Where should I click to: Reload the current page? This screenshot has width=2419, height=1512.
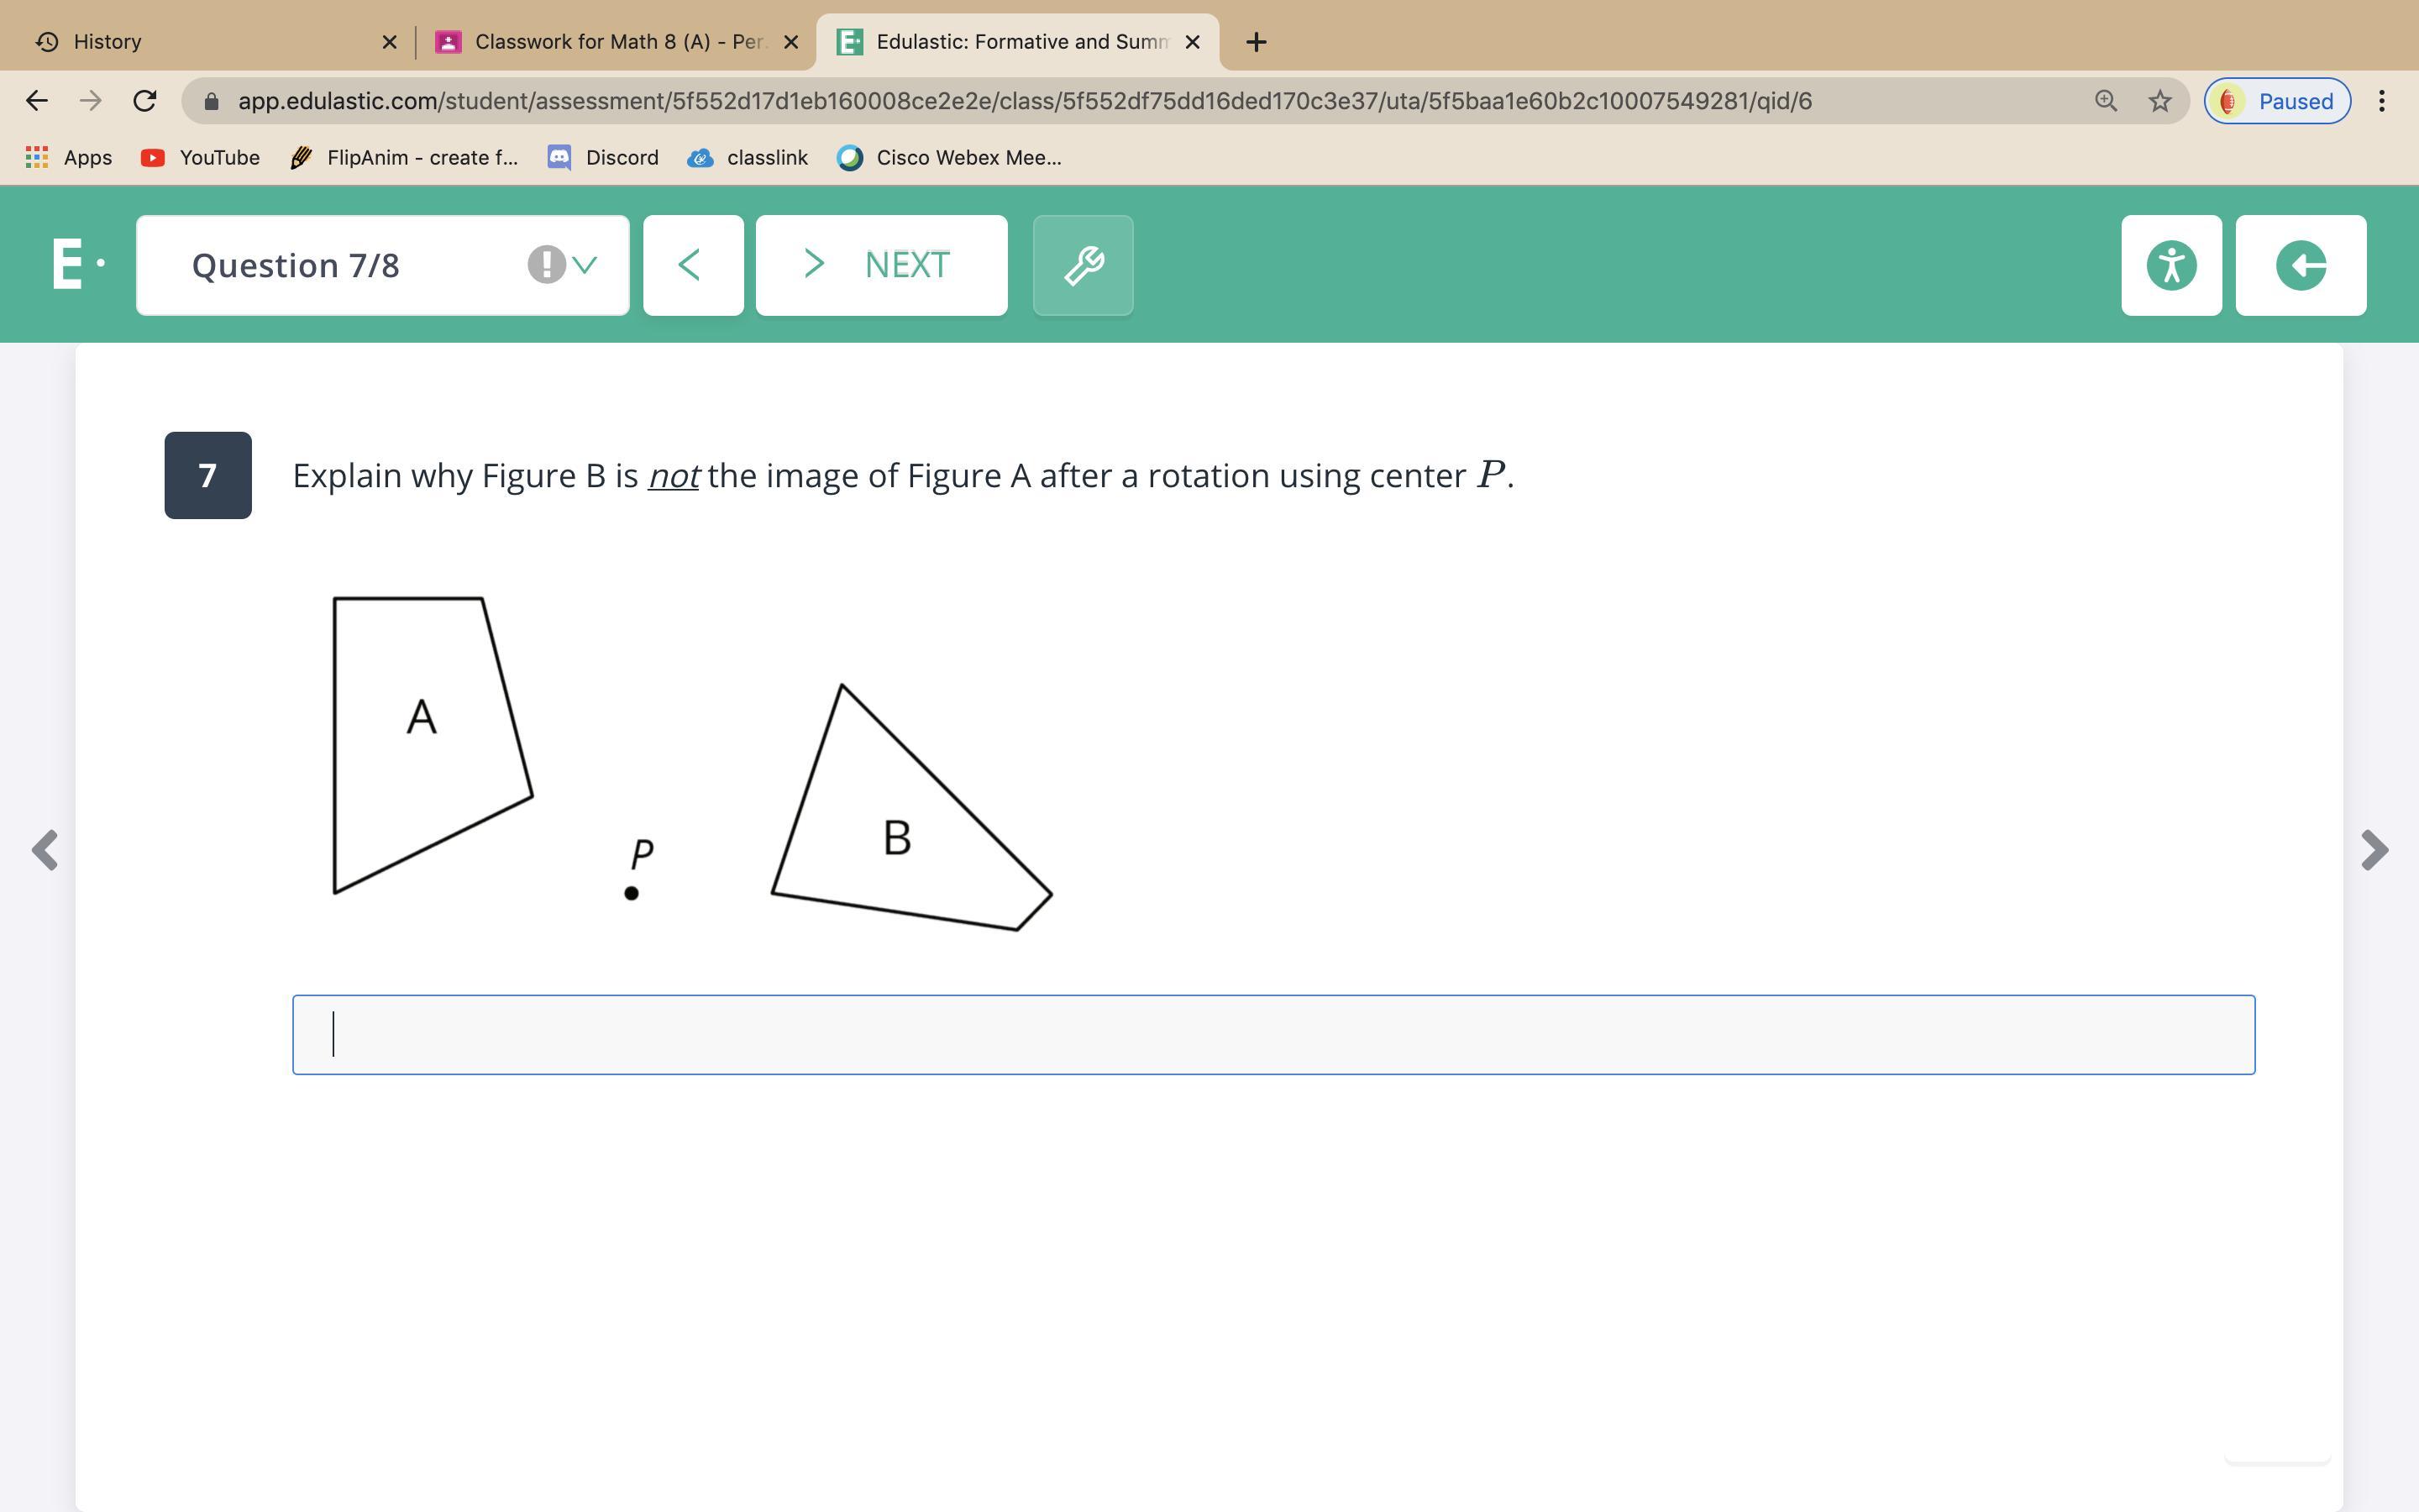click(145, 101)
